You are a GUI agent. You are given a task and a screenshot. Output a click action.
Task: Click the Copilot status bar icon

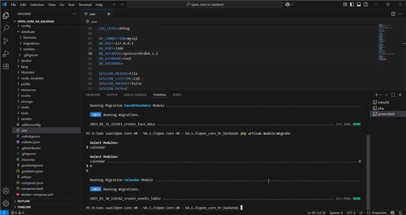pyautogui.click(x=392, y=212)
